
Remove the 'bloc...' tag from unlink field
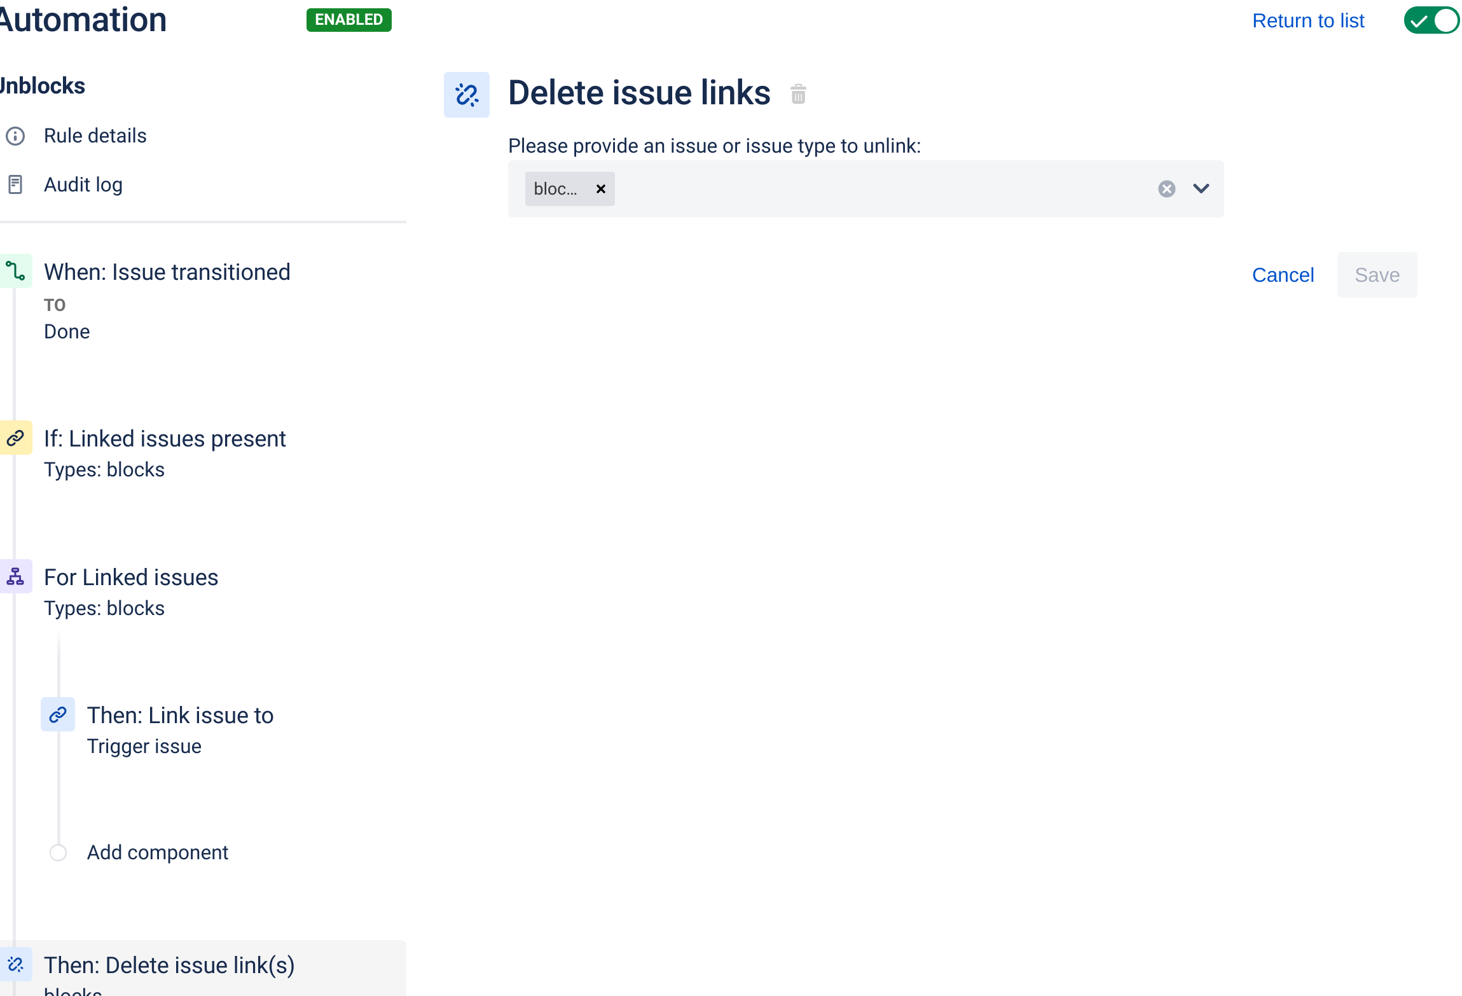coord(601,188)
